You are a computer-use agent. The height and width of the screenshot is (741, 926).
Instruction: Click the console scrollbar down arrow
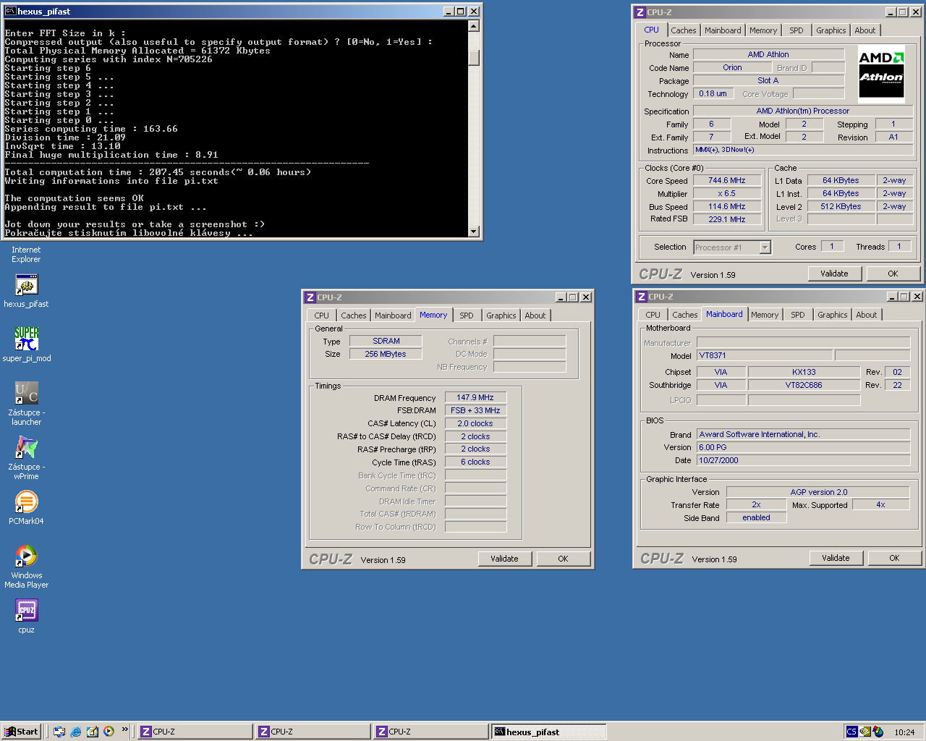474,232
